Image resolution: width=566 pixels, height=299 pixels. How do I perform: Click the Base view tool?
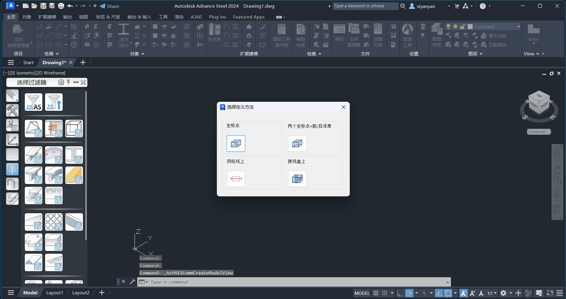tap(534, 34)
